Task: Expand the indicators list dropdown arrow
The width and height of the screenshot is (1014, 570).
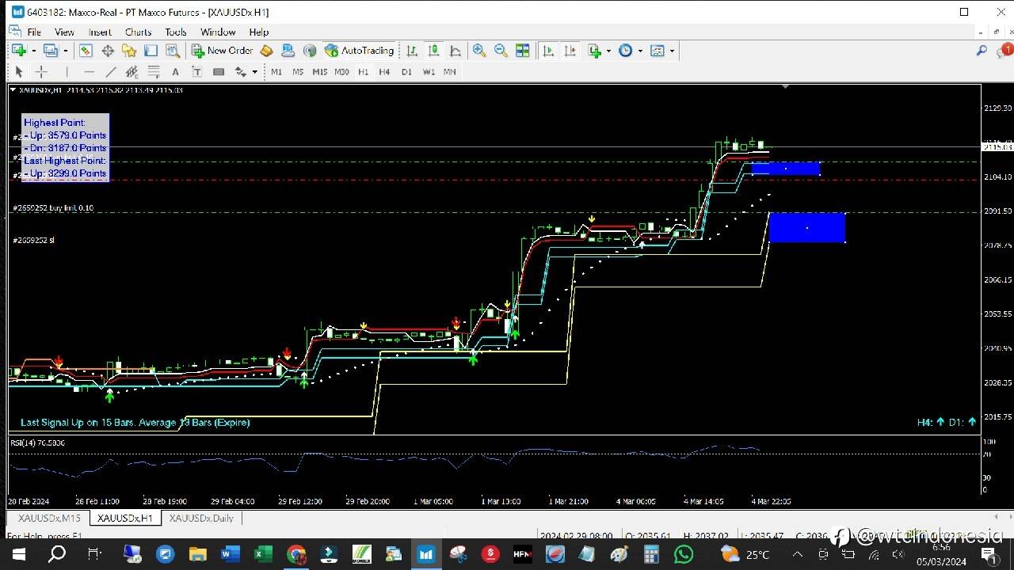Action: (x=608, y=51)
